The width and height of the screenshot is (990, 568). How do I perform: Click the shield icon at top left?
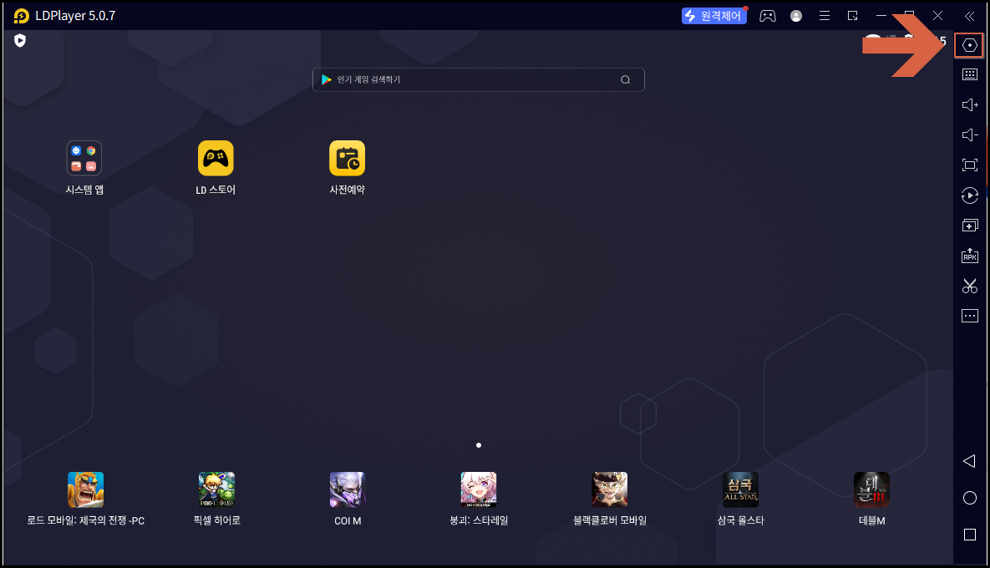pos(20,41)
